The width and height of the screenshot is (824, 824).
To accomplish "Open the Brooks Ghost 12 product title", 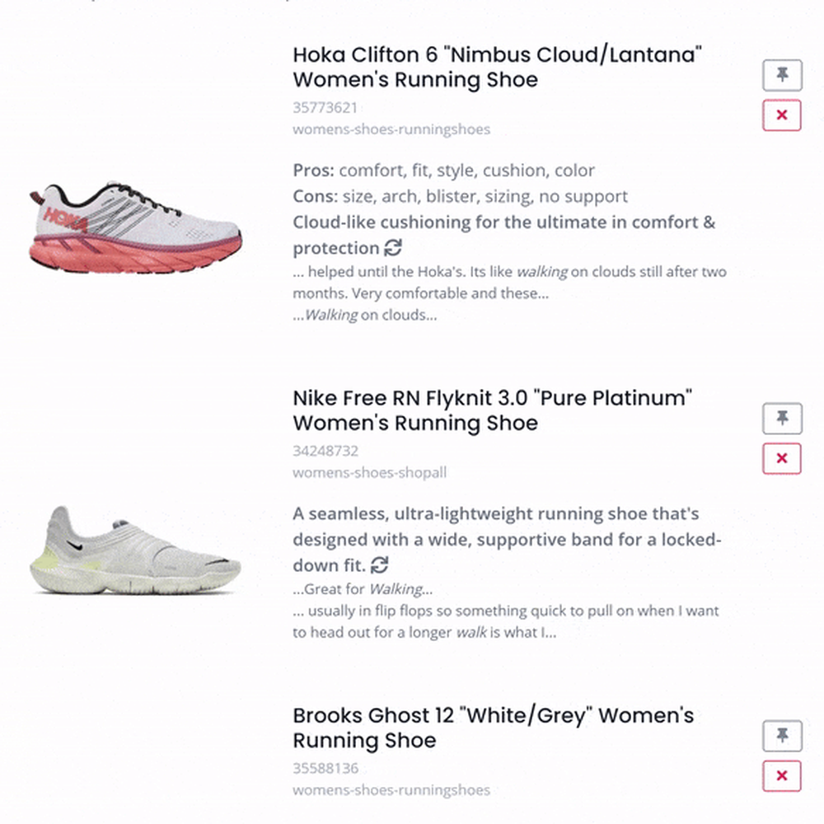I will tap(493, 728).
